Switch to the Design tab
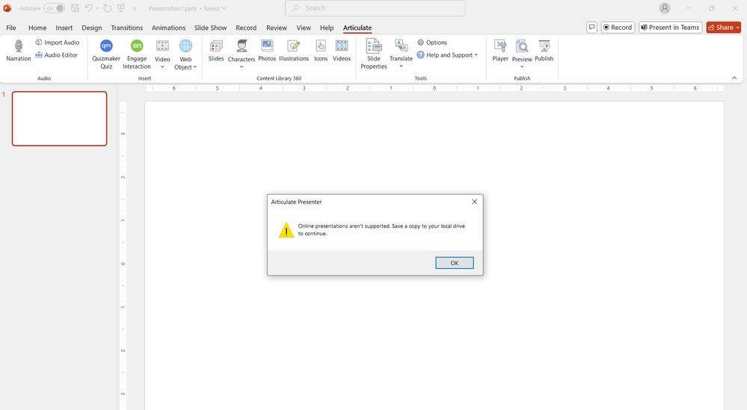Image resolution: width=747 pixels, height=410 pixels. [x=91, y=28]
